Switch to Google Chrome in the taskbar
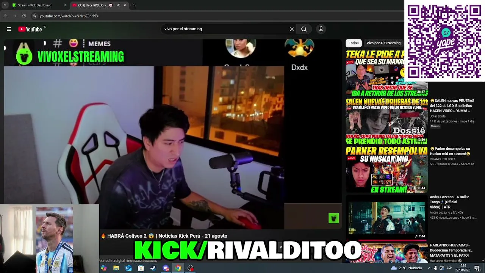Image resolution: width=485 pixels, height=273 pixels. [178, 268]
